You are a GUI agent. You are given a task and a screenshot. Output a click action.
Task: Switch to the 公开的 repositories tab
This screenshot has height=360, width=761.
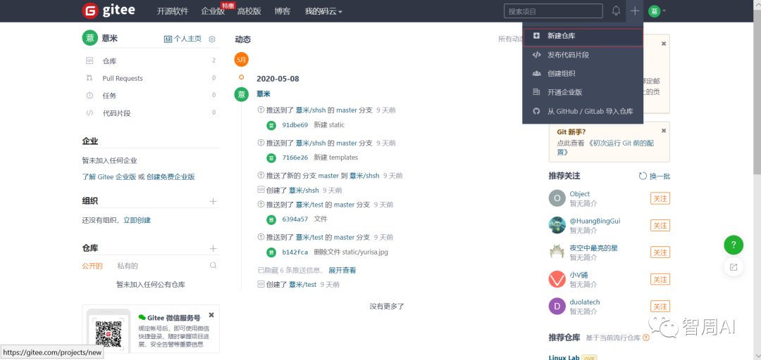(92, 266)
